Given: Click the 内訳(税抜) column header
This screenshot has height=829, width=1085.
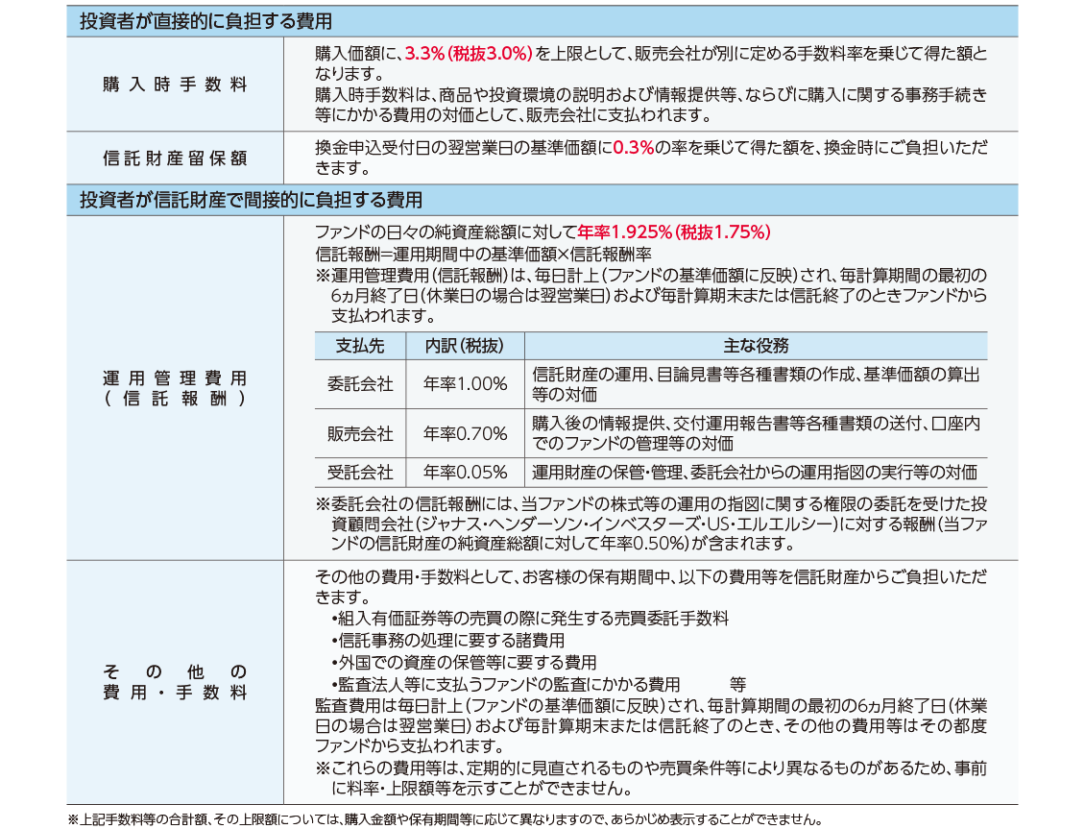Looking at the screenshot, I should (x=465, y=346).
